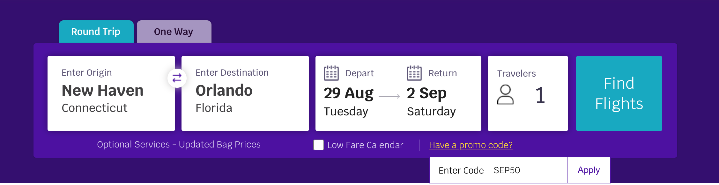Click the Return calendar icon
Screen dimensions: 719x185
(414, 73)
